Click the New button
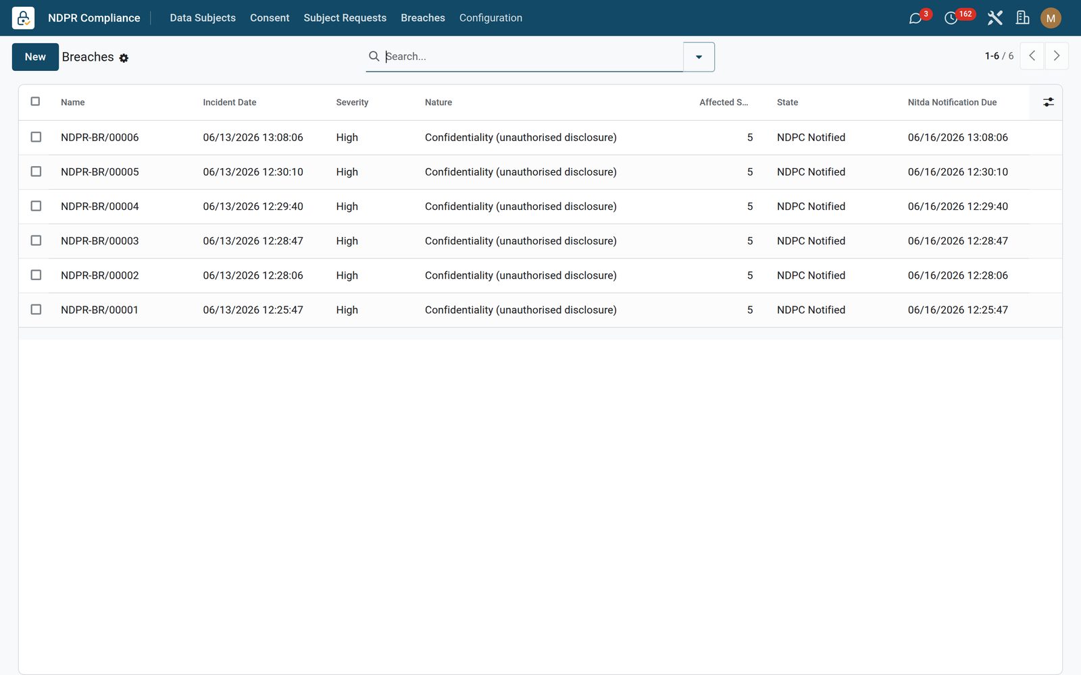The width and height of the screenshot is (1081, 675). point(35,57)
